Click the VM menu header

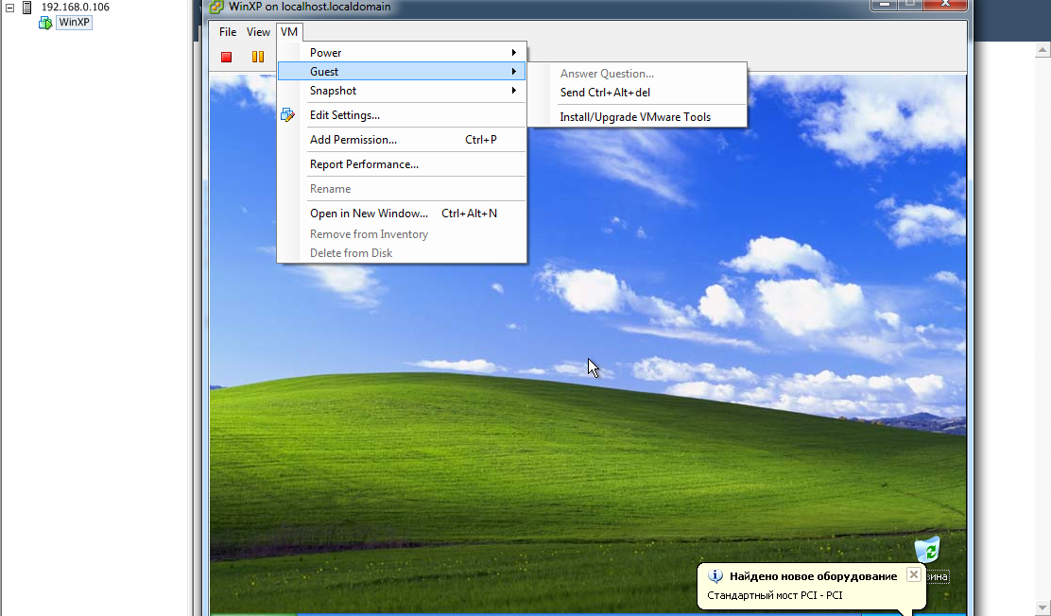[x=289, y=32]
